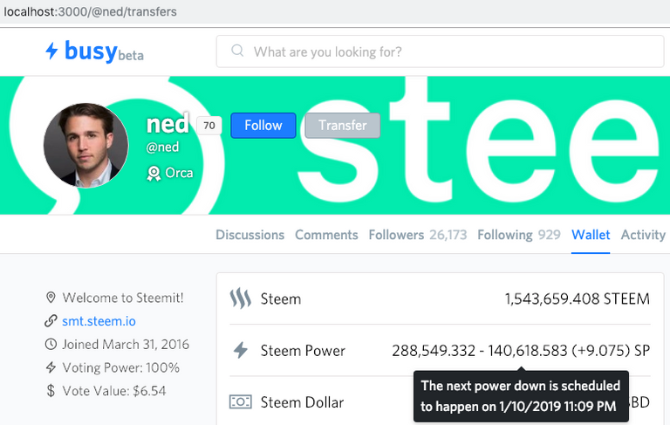Open the Following 929 tab
The image size is (670, 425).
(x=519, y=235)
